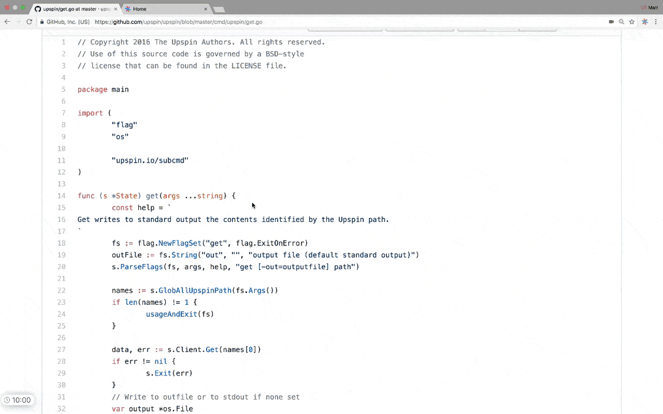Click line number 14 in the code

click(x=61, y=196)
